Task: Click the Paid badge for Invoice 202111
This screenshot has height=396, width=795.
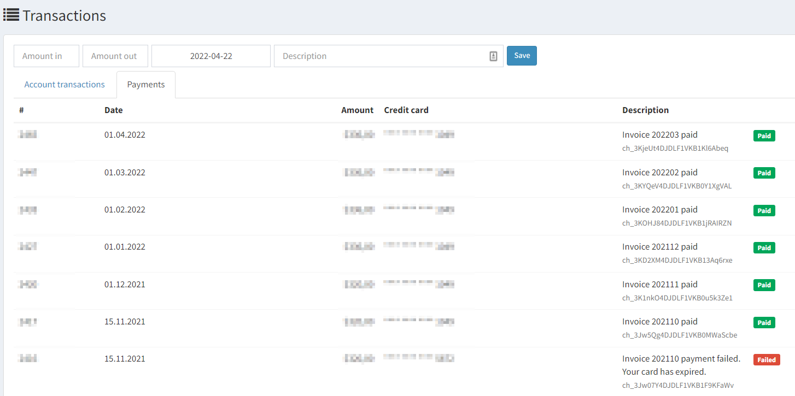Action: [x=764, y=285]
